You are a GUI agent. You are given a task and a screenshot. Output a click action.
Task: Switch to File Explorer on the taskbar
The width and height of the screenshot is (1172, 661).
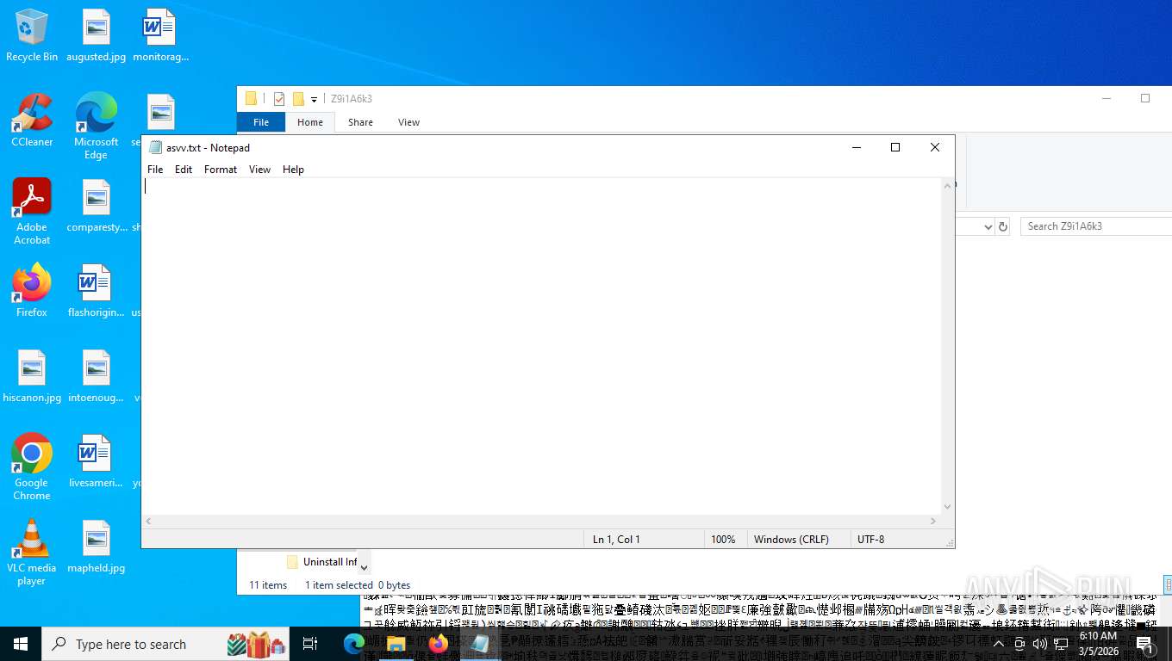(396, 644)
